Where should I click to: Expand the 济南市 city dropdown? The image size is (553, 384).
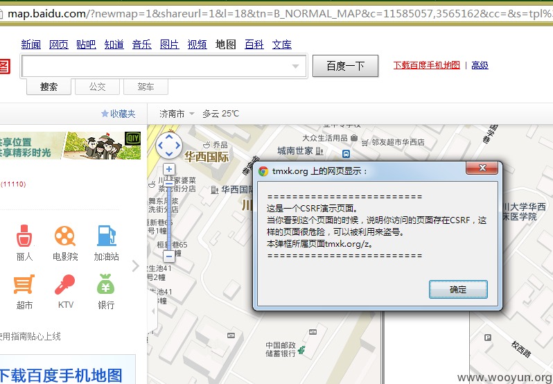(x=177, y=114)
